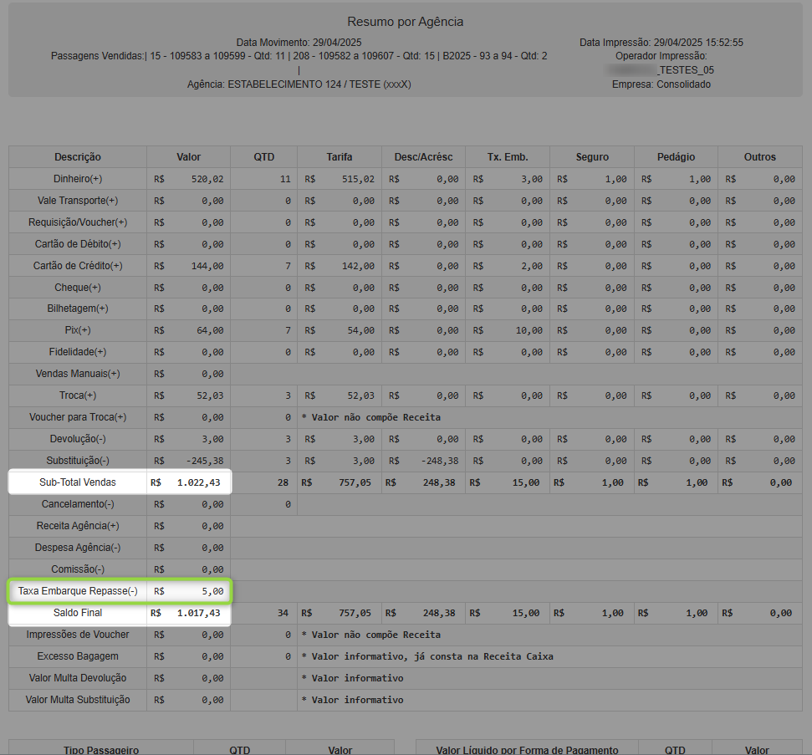
Task: Click the Substituição Desc/Acrésc "-248,38"
Action: coord(440,461)
